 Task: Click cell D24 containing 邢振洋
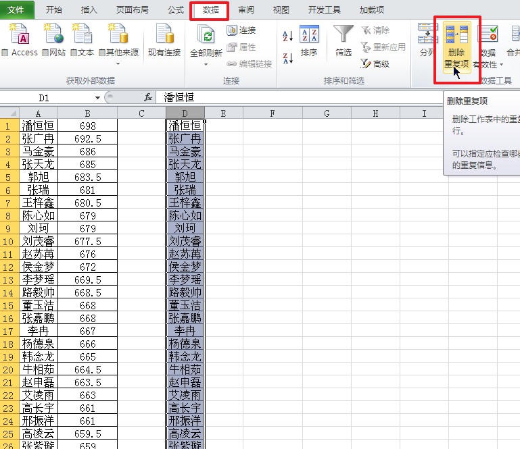[185, 421]
